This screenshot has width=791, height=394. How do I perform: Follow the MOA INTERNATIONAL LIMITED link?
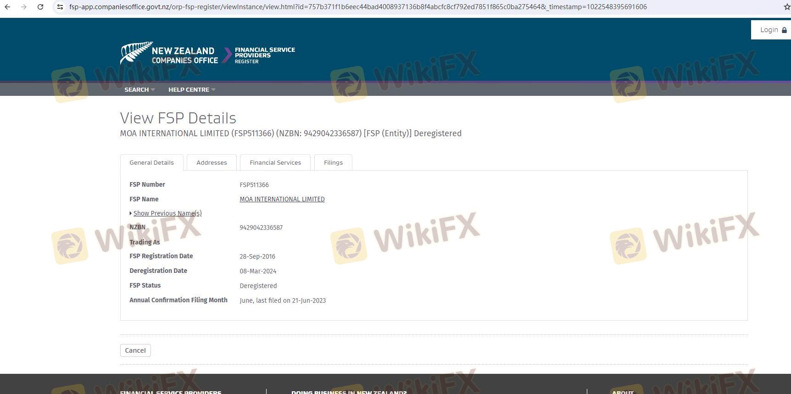tap(282, 199)
